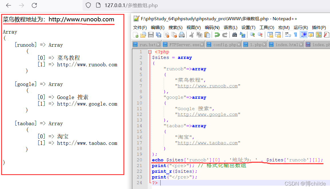
Task: Zoom out the editor view
Action: click(x=260, y=35)
